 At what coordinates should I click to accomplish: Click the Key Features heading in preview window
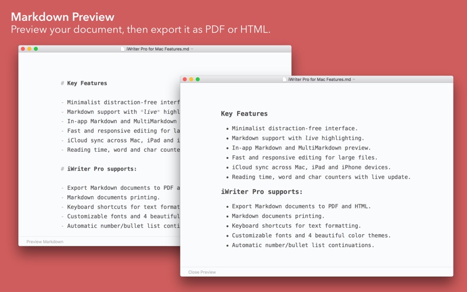pos(244,113)
